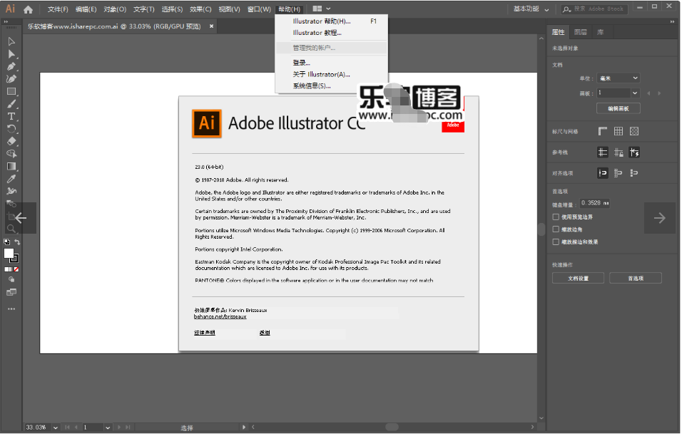Select the Direct Selection tool

[x=11, y=54]
